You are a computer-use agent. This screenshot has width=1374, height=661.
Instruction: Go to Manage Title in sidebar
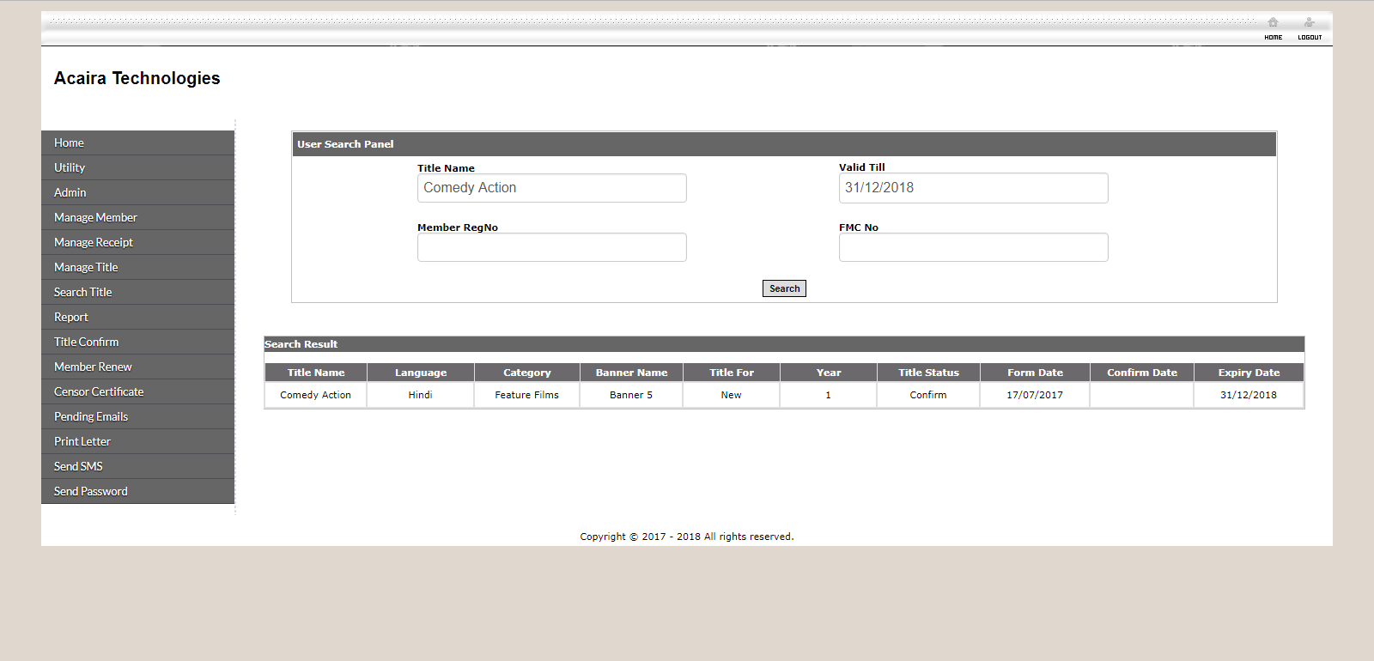click(x=86, y=268)
